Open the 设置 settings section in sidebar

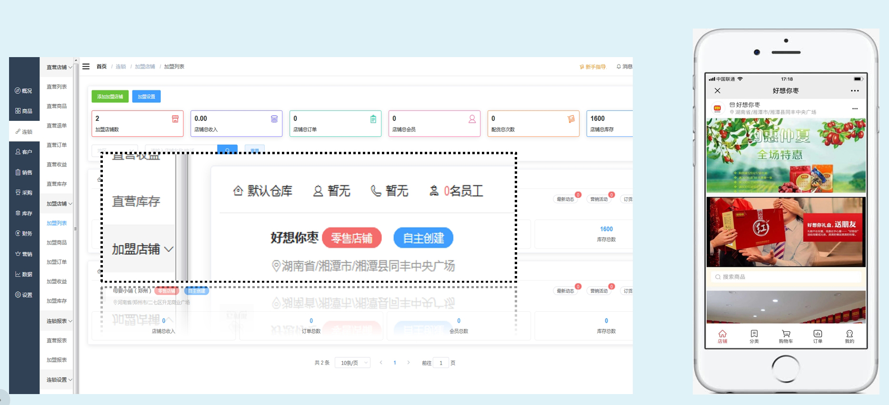pyautogui.click(x=24, y=295)
